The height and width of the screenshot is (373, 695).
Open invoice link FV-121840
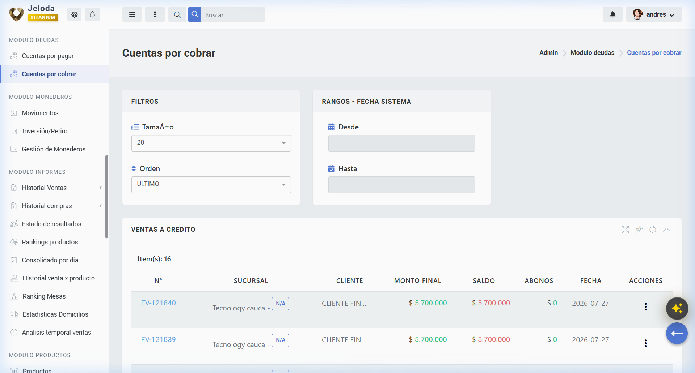[x=158, y=303]
